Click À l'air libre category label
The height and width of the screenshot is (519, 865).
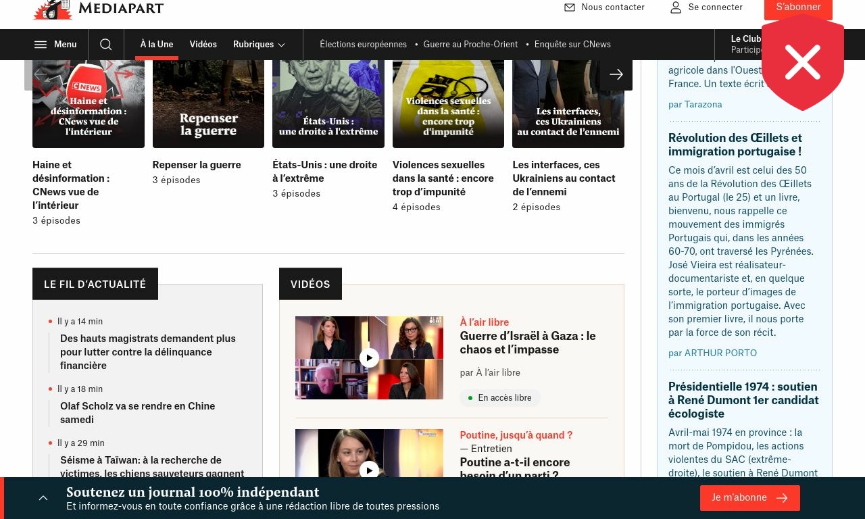(485, 322)
